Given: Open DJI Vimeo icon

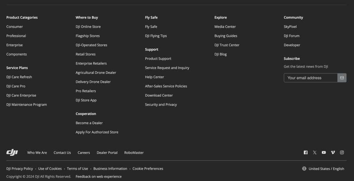Looking at the screenshot, I should click(x=333, y=152).
